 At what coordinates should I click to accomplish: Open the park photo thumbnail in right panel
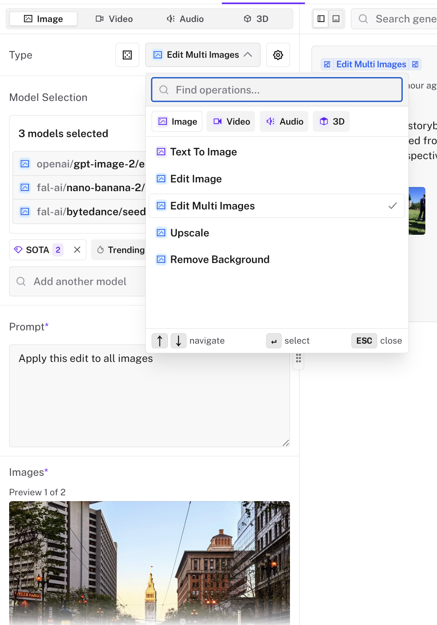pyautogui.click(x=417, y=211)
